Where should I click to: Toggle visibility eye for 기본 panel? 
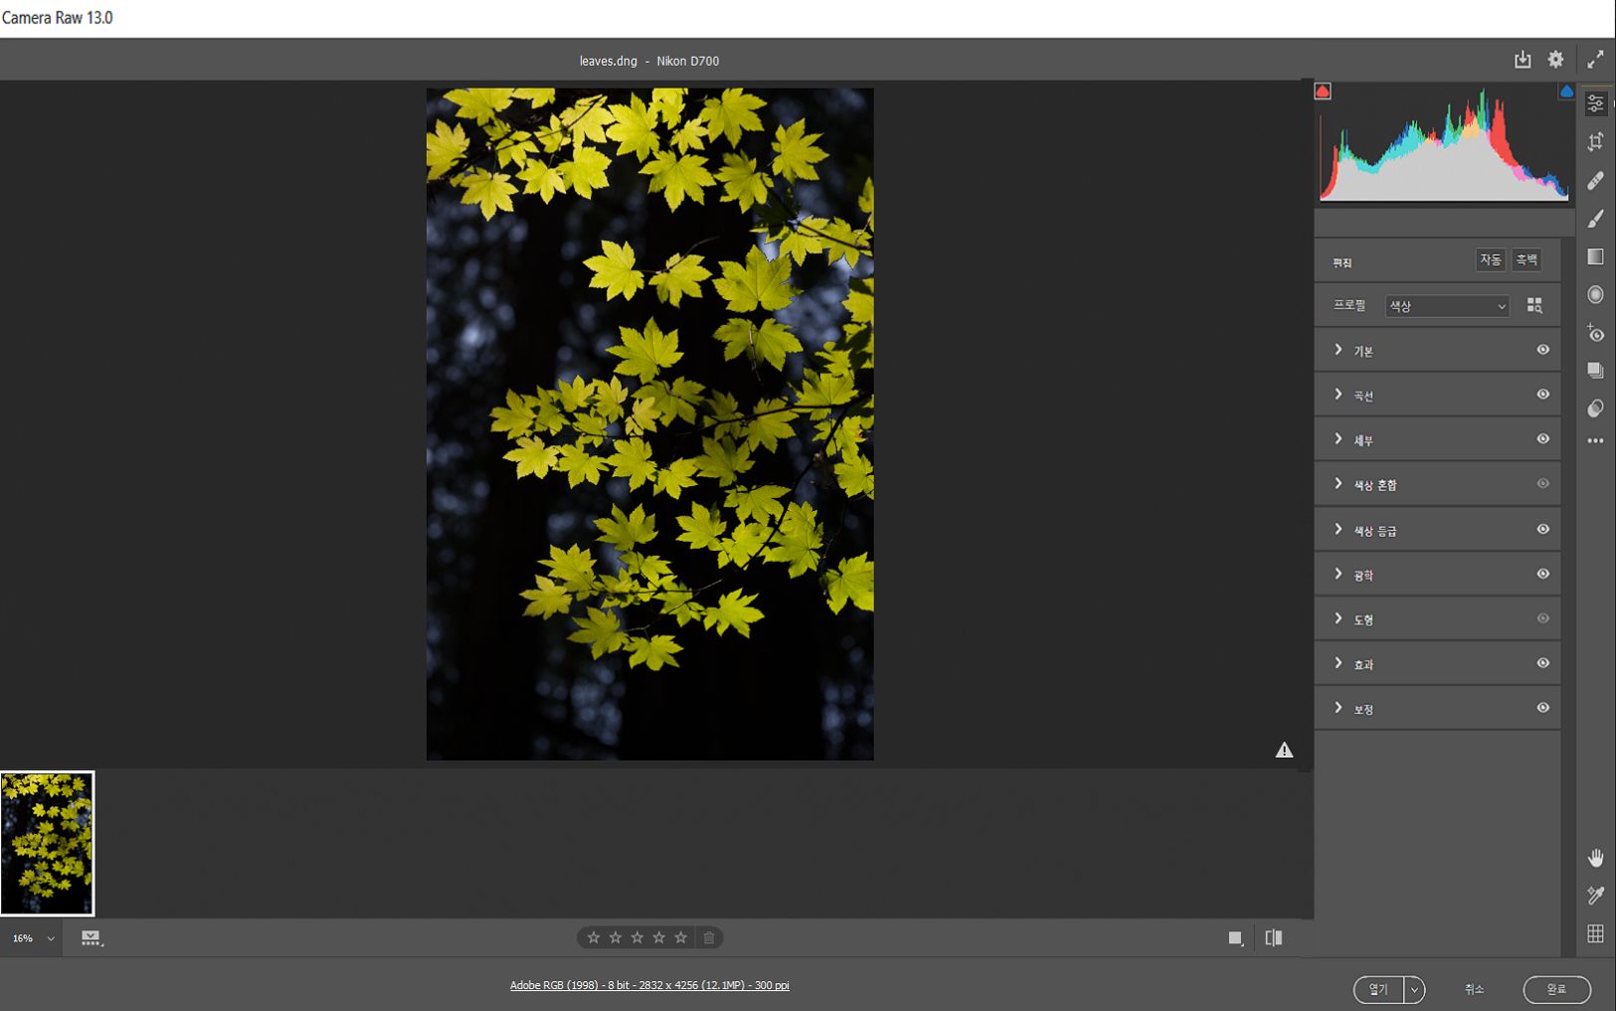tap(1542, 350)
